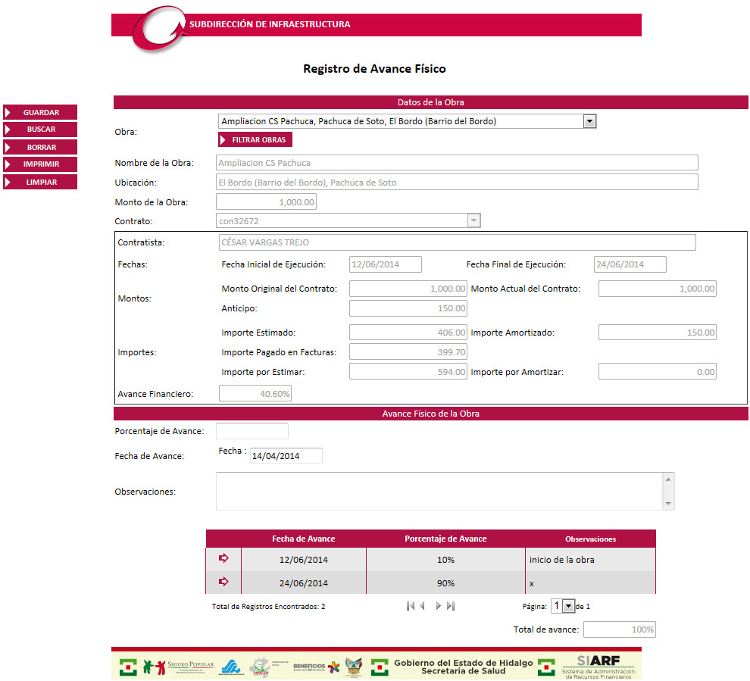750x681 pixels.
Task: Click the SIARF logo in footer
Action: point(598,665)
